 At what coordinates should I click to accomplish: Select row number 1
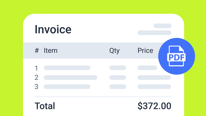36,68
